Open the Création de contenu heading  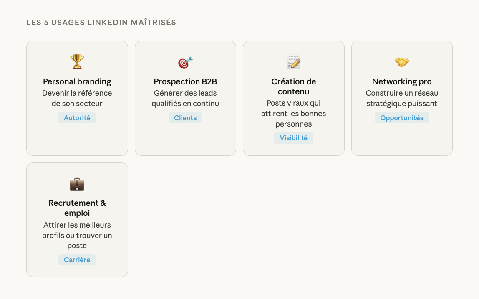(x=293, y=86)
